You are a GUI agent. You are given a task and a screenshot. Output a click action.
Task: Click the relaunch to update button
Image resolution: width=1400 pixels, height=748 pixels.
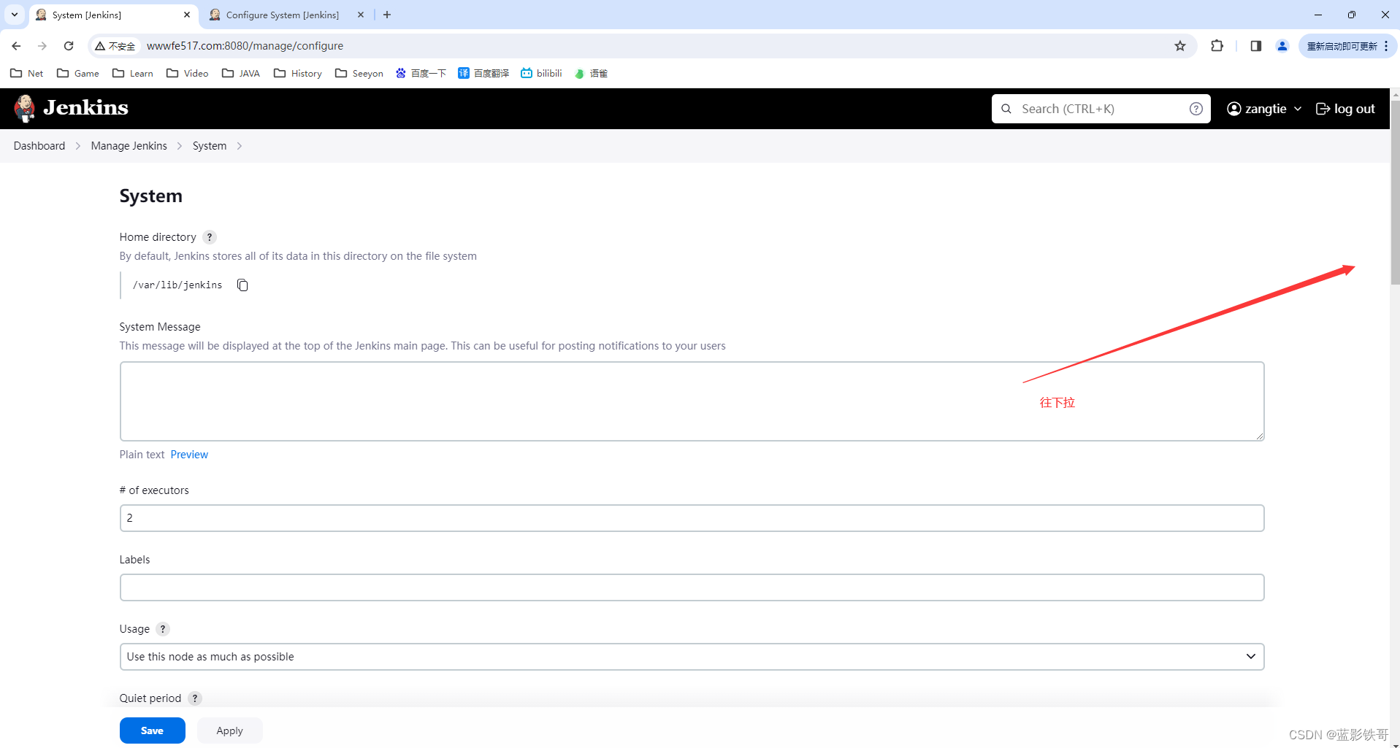point(1347,46)
